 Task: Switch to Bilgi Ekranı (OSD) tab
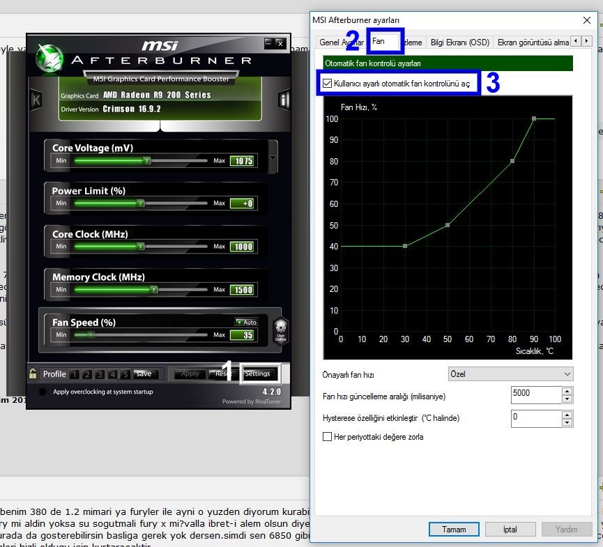click(460, 43)
